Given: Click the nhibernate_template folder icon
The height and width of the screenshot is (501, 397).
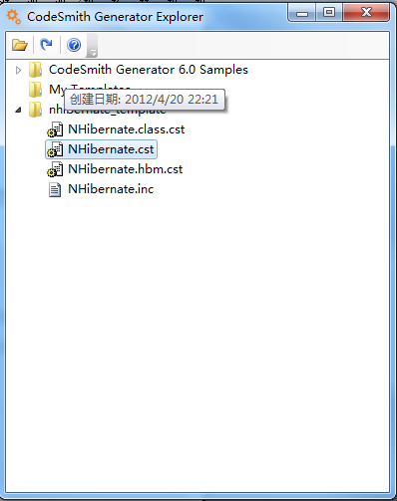Looking at the screenshot, I should (x=35, y=110).
